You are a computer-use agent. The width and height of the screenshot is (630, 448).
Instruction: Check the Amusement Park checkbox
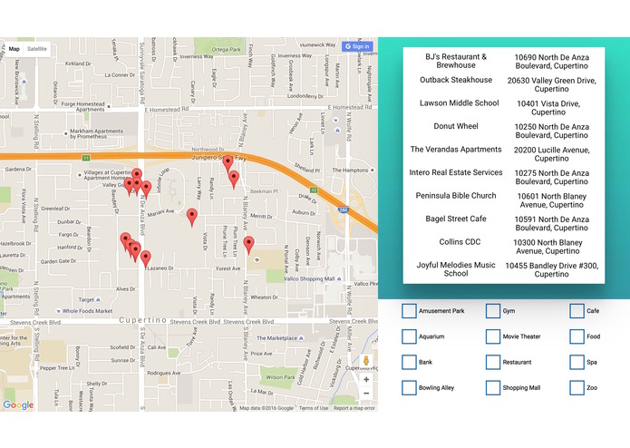tap(409, 311)
